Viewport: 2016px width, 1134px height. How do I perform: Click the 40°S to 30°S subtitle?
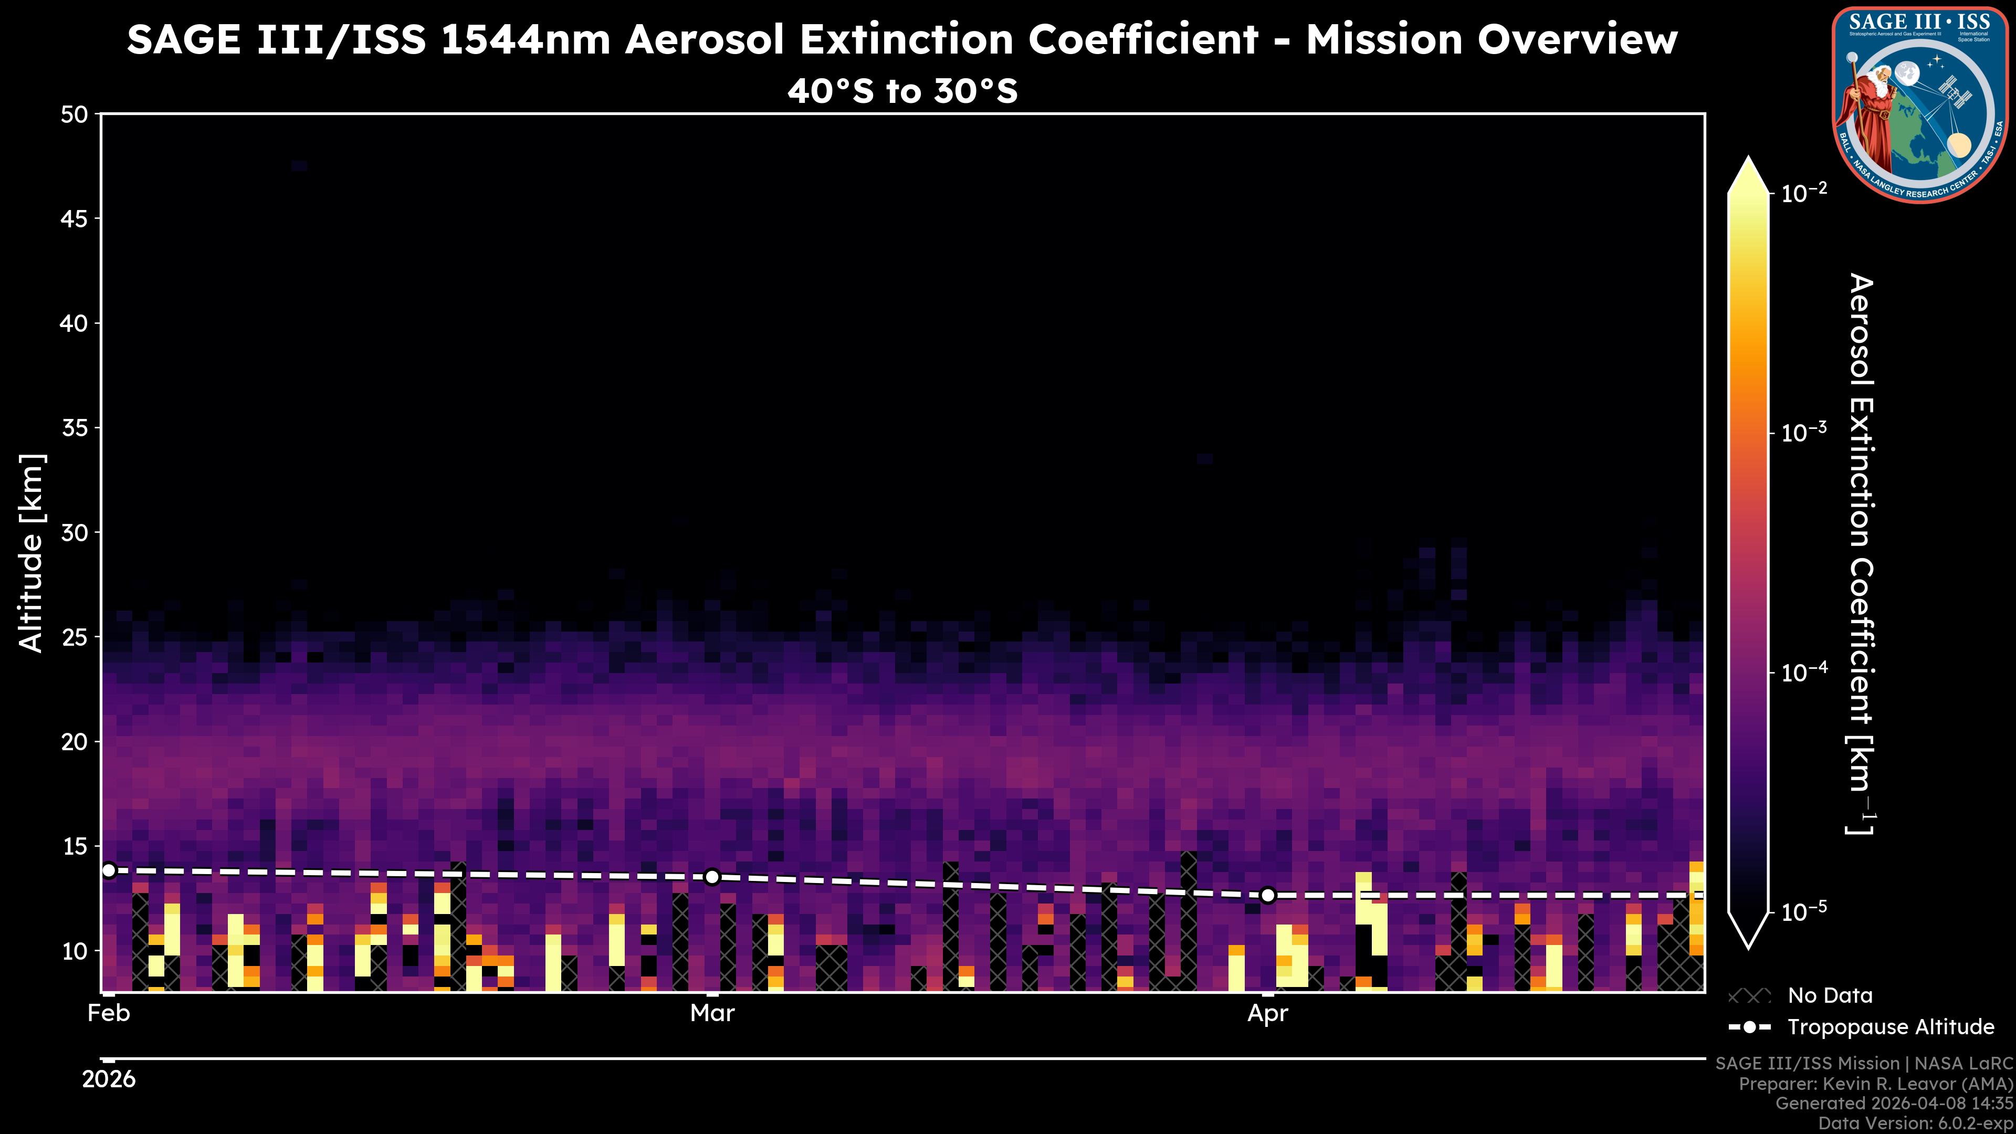pyautogui.click(x=902, y=91)
